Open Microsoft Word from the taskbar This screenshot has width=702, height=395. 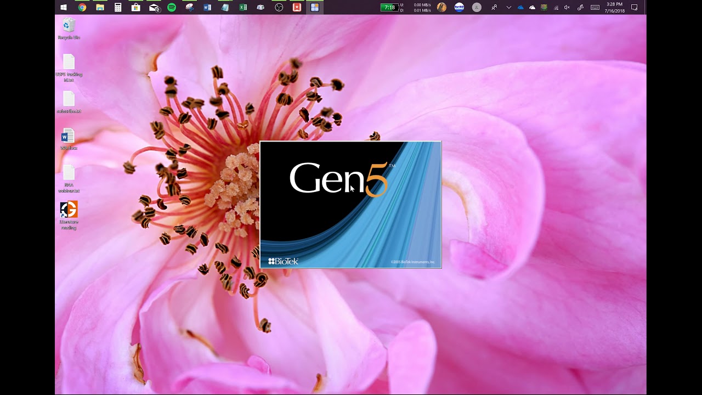coord(207,7)
